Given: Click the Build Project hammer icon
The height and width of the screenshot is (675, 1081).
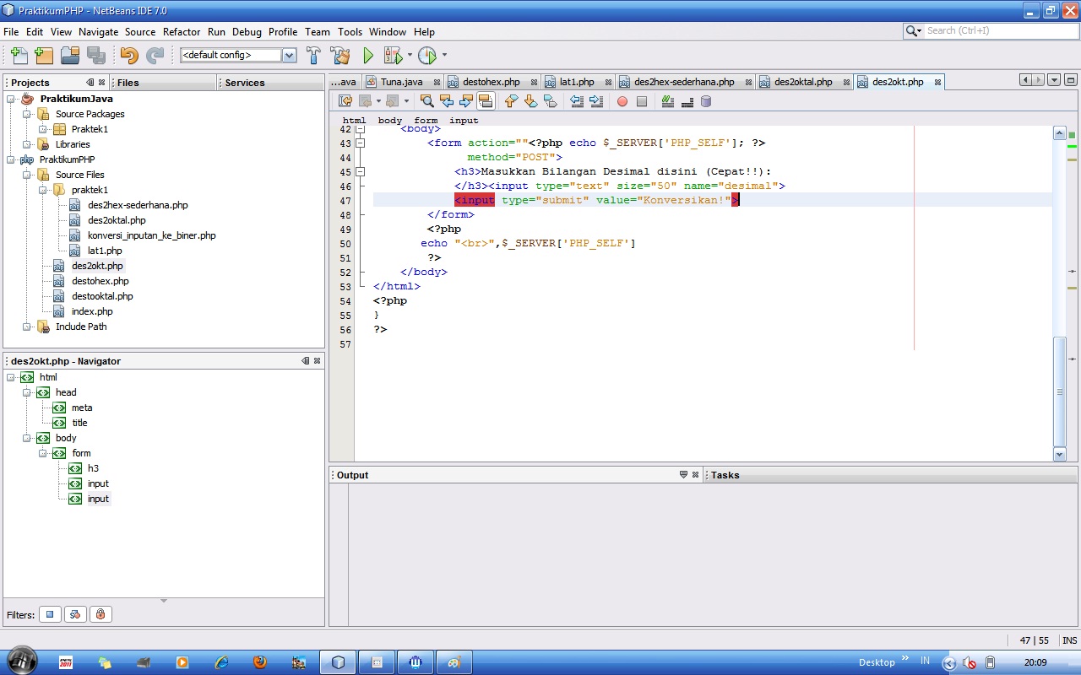Looking at the screenshot, I should point(313,56).
